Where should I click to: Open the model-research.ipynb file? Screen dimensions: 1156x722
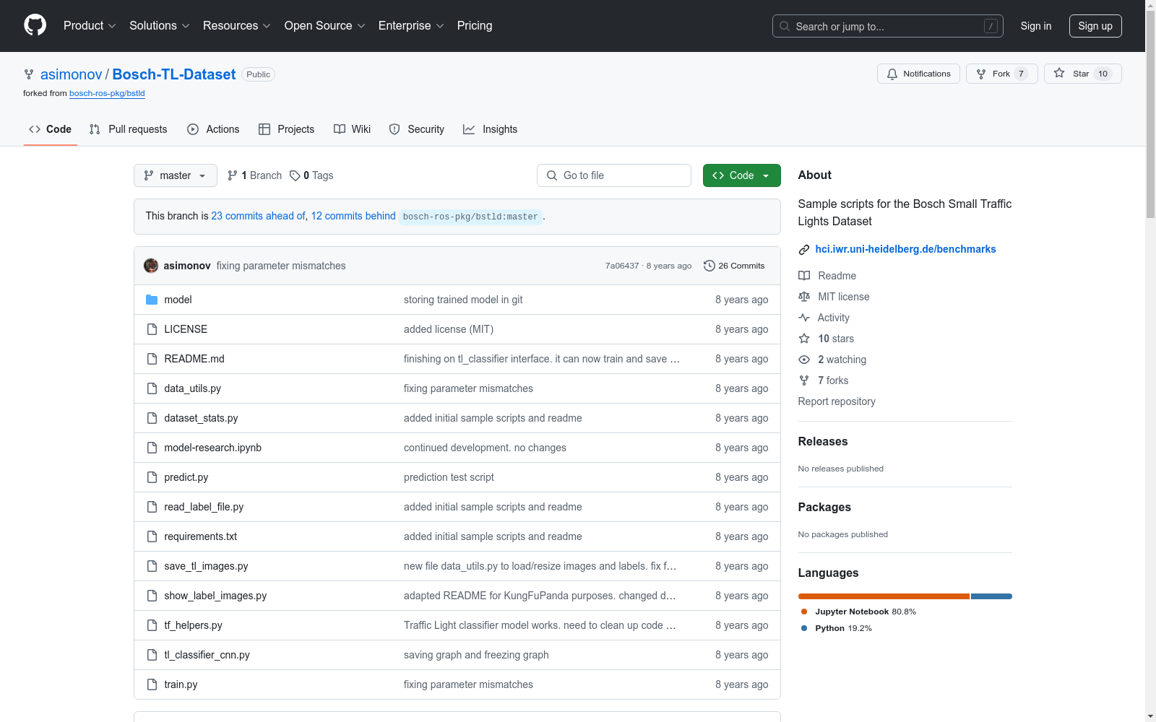point(213,448)
